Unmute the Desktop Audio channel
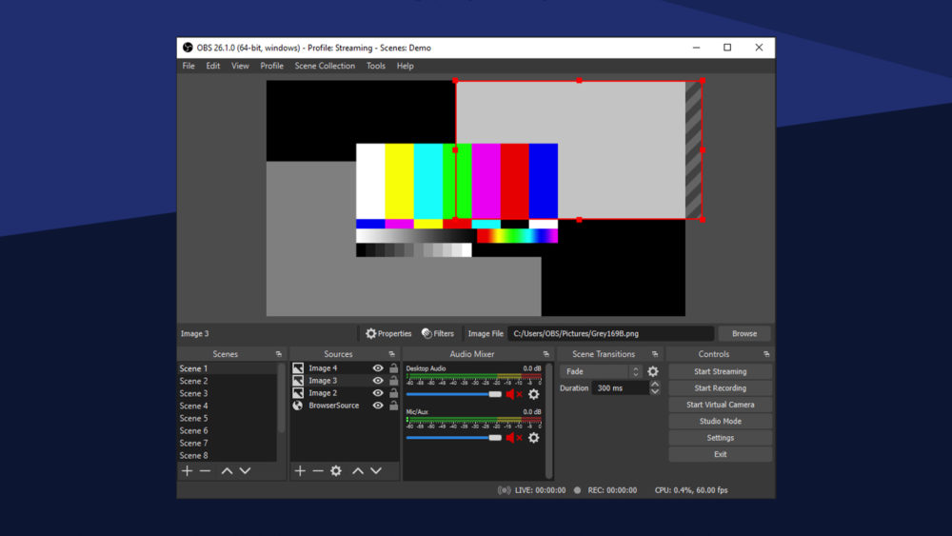This screenshot has width=952, height=536. pyautogui.click(x=513, y=394)
